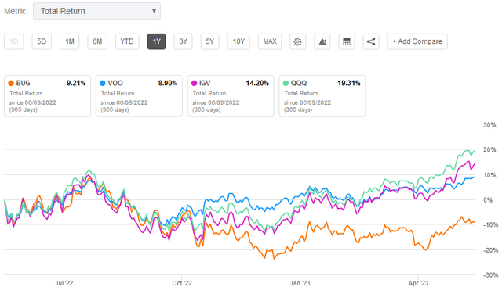502x294 pixels.
Task: Click the orange BUG color dot
Action: click(11, 84)
